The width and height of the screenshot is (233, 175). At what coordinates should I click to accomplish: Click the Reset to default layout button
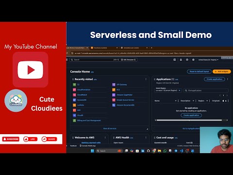[199, 71]
